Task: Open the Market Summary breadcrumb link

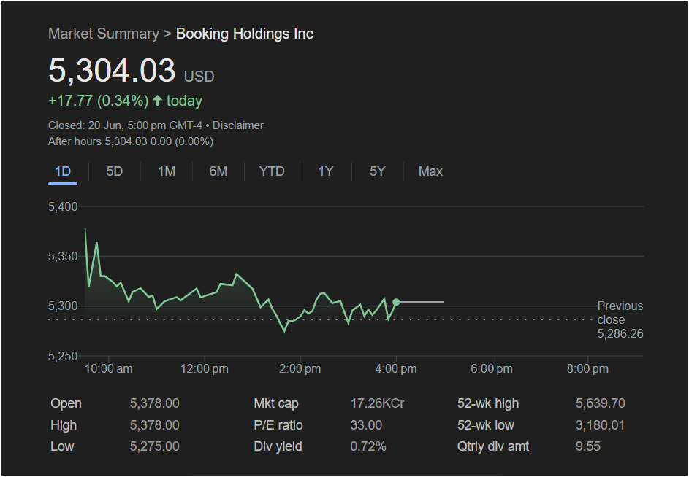Action: click(103, 34)
